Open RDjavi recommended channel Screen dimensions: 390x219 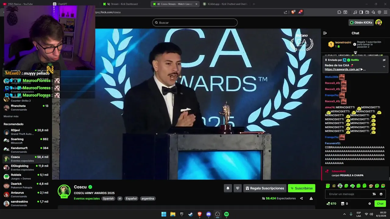(26, 132)
